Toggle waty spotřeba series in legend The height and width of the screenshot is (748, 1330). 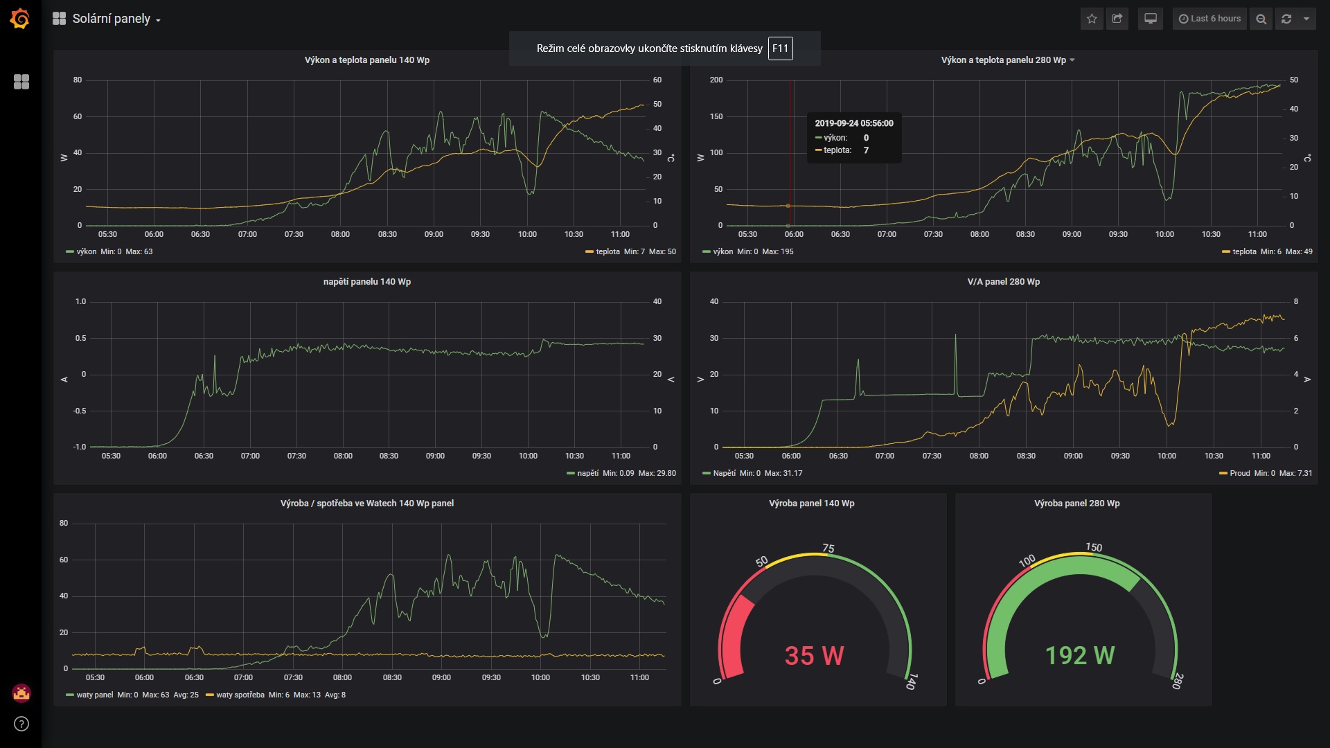[240, 695]
